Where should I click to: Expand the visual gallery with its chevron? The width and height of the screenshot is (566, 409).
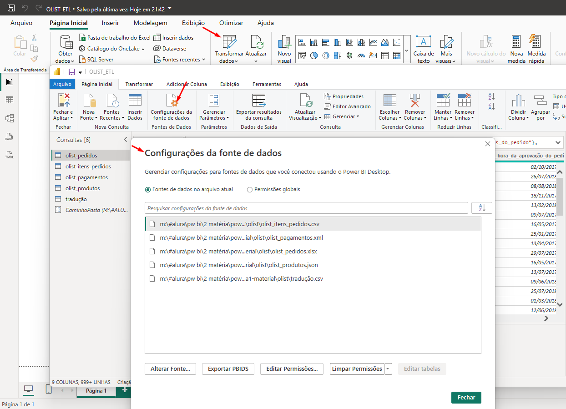tap(406, 49)
